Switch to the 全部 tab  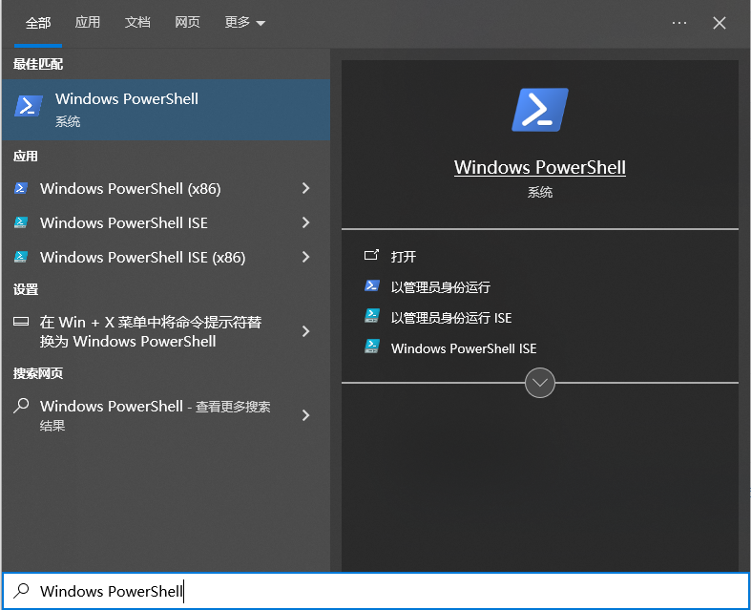(38, 23)
